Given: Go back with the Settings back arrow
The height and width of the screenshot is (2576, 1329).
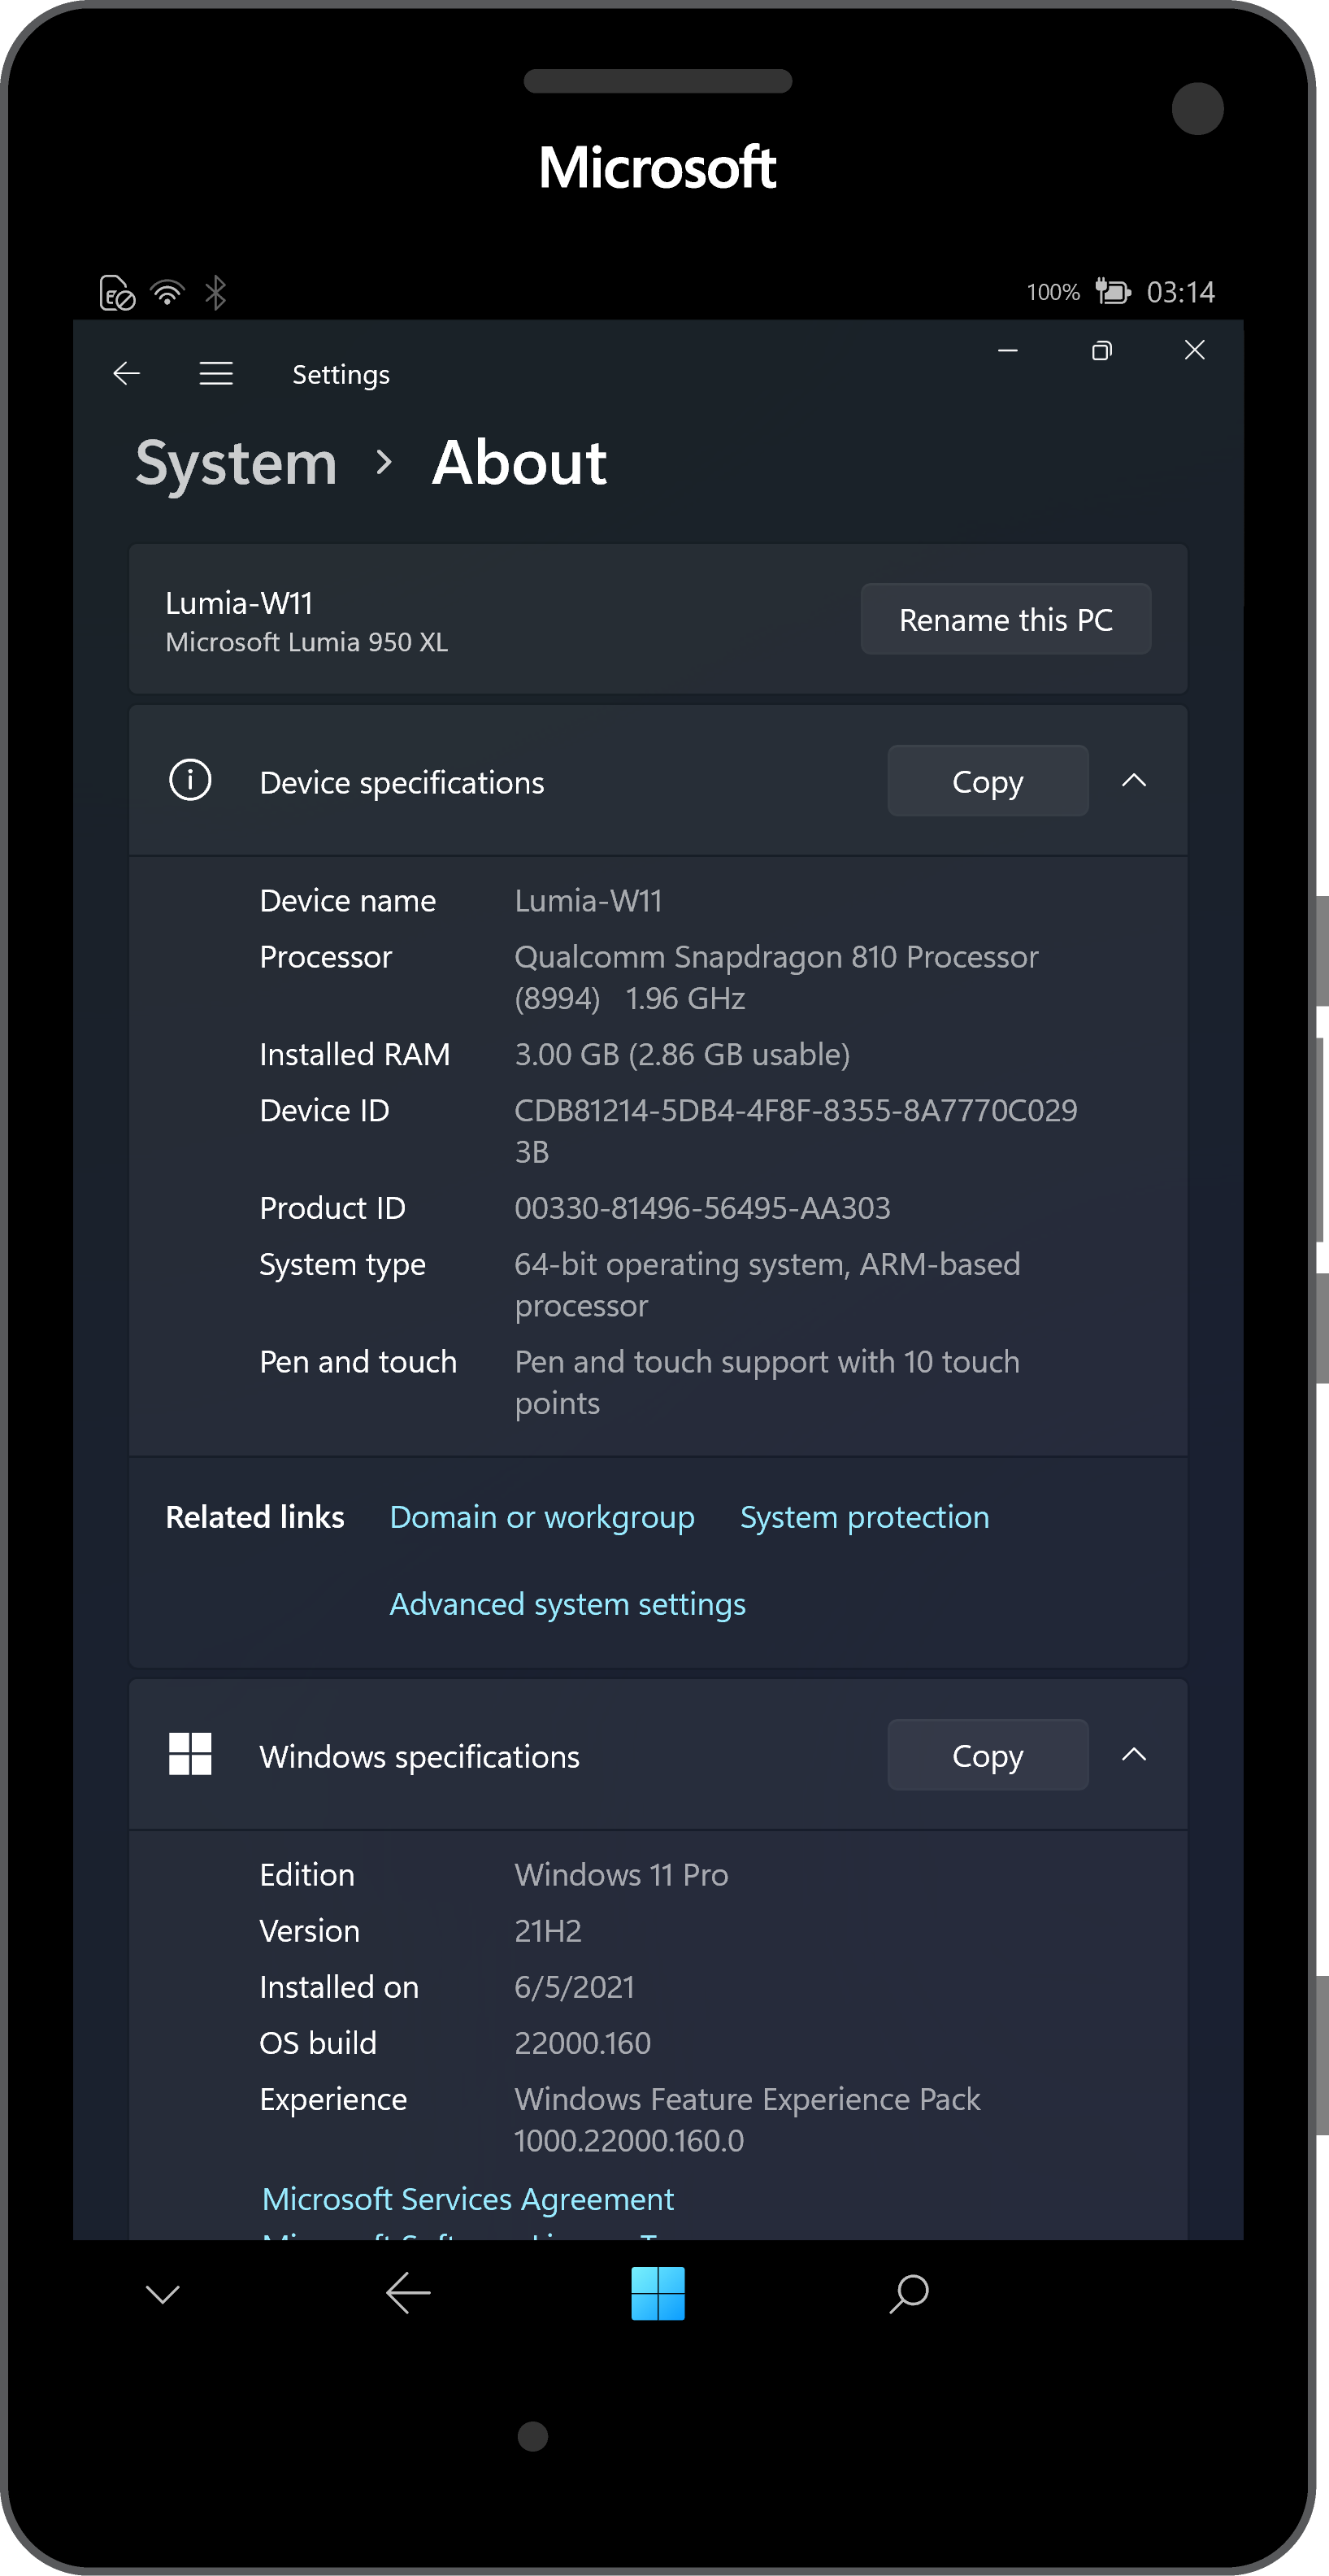Looking at the screenshot, I should pos(126,374).
